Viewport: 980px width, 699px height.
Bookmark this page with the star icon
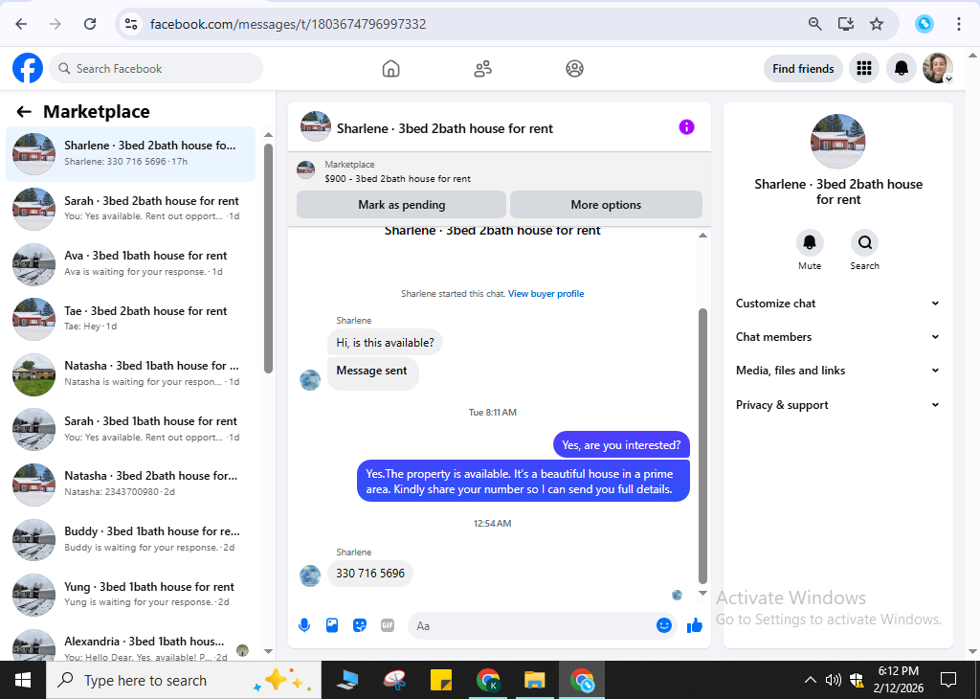877,24
